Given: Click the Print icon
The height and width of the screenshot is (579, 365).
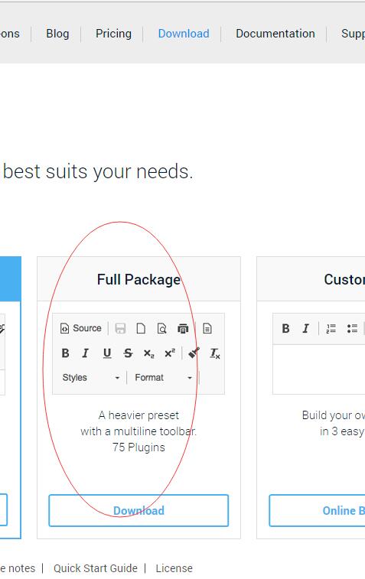Looking at the screenshot, I should pos(183,328).
